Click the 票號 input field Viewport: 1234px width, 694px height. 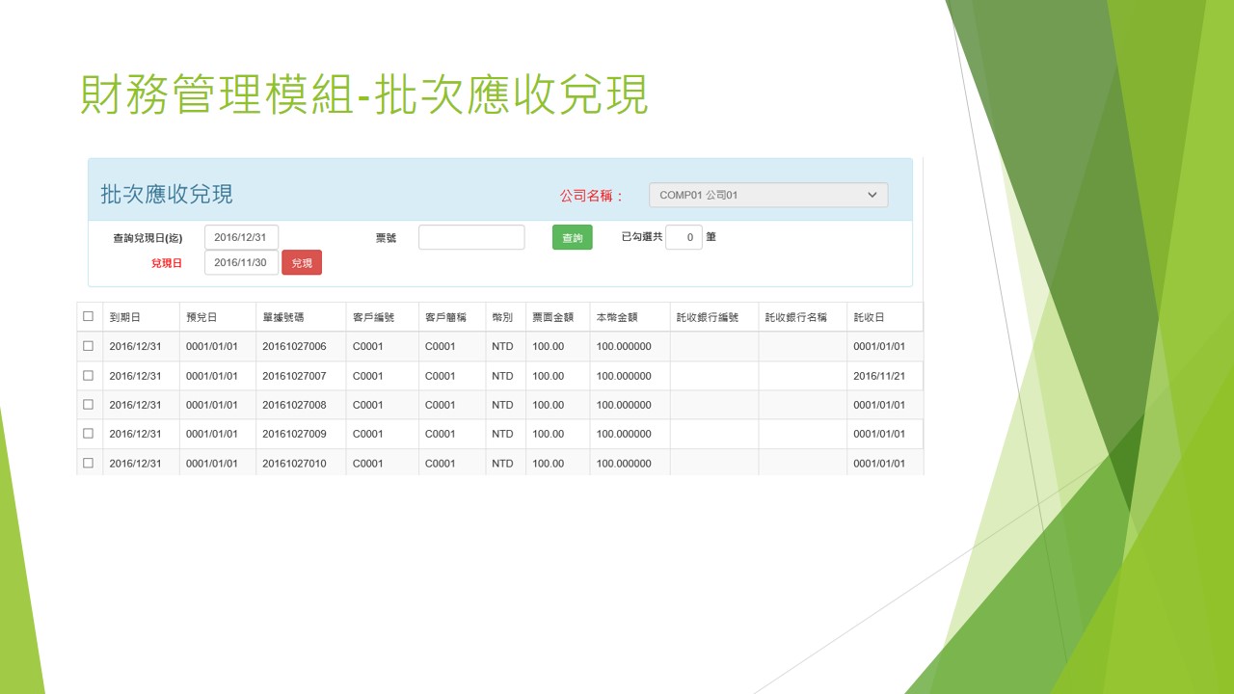tap(471, 237)
